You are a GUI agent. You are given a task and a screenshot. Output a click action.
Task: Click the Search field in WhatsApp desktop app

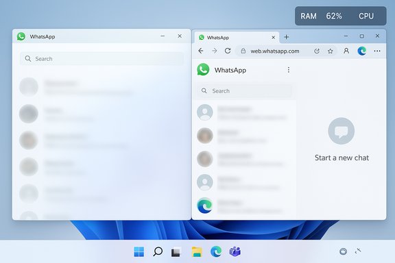coord(101,59)
